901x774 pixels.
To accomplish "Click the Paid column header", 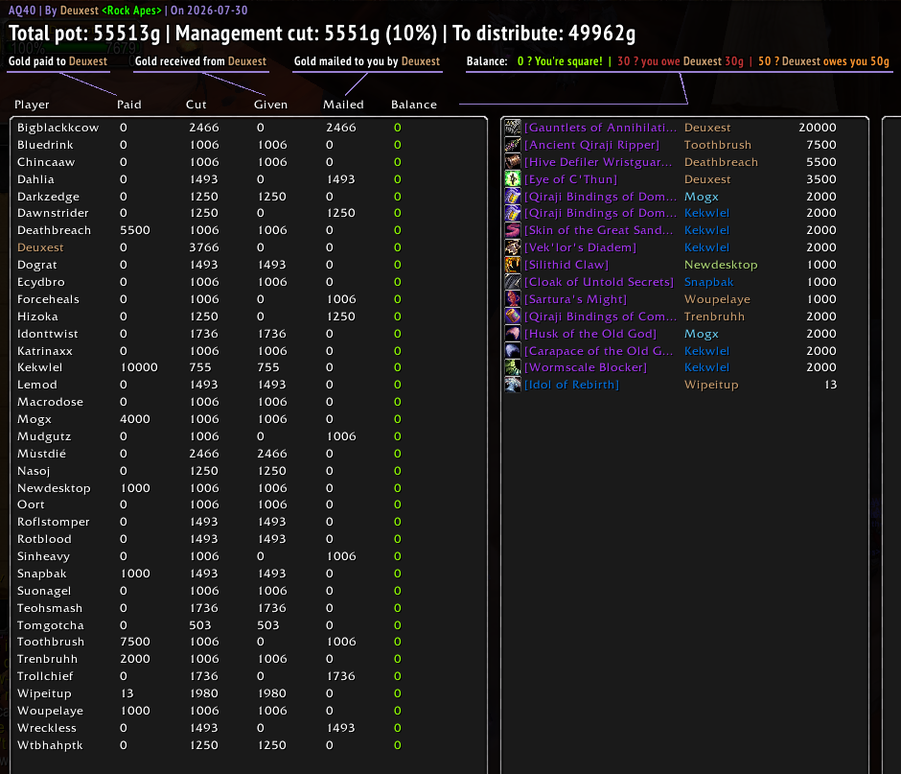I will tap(128, 105).
